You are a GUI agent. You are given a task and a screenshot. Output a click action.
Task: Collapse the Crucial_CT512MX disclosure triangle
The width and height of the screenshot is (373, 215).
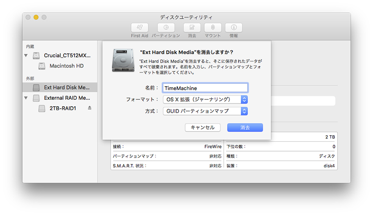click(x=26, y=55)
